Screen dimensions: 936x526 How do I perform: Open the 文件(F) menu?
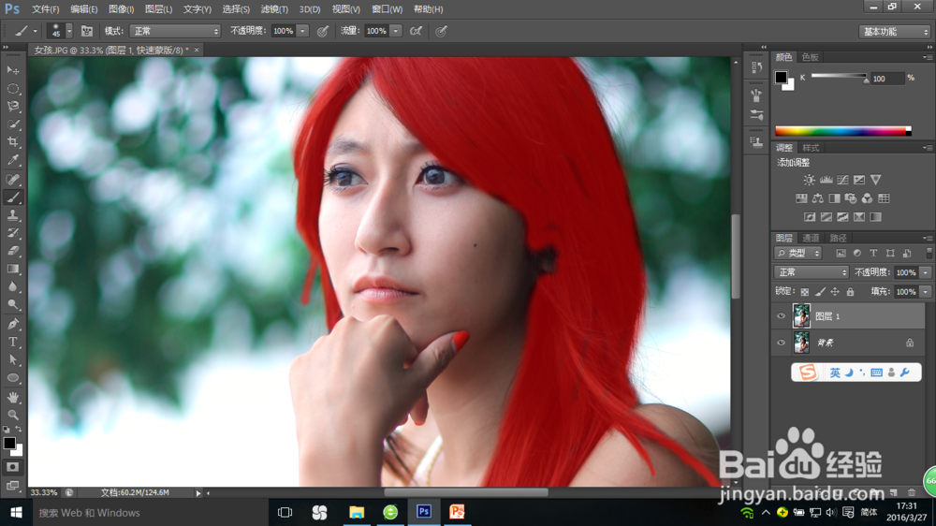45,9
